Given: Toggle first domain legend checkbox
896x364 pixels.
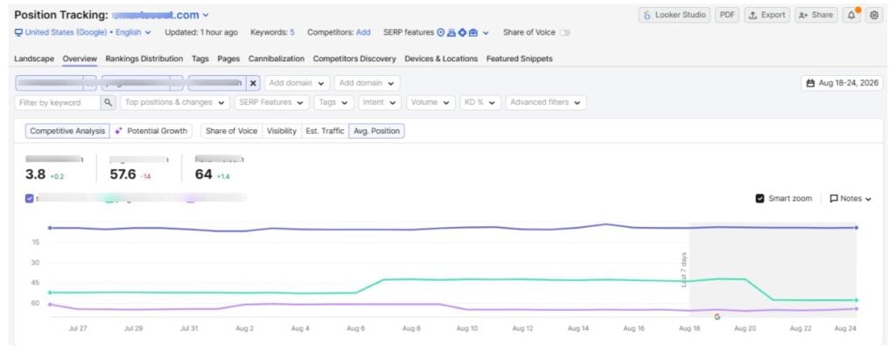Looking at the screenshot, I should [30, 199].
